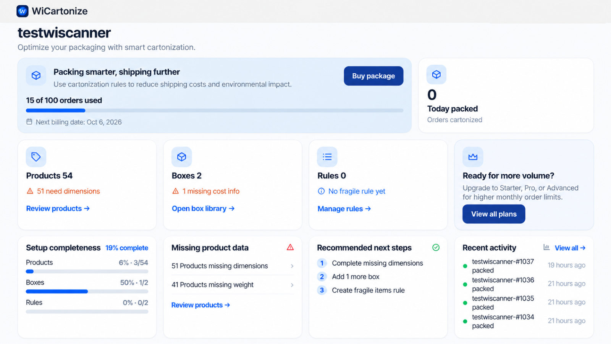
Task: Click the WiCartonize logo icon
Action: (x=23, y=11)
